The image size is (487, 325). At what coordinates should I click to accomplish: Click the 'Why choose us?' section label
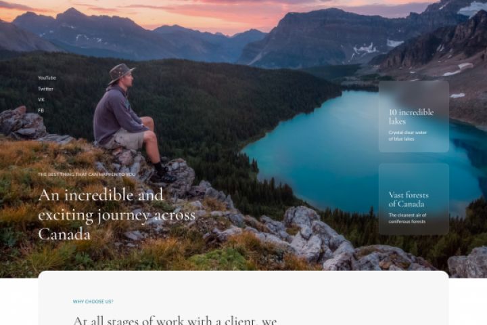point(93,301)
